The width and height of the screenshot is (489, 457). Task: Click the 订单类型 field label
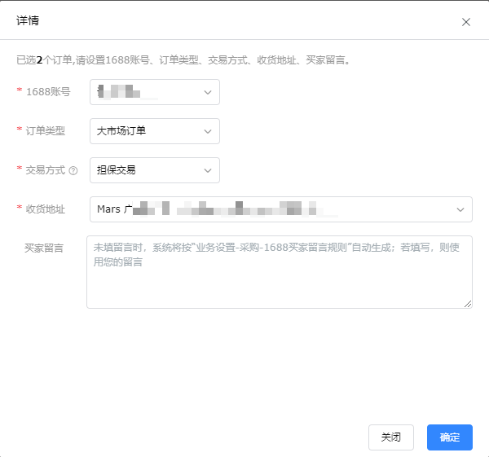coord(45,131)
